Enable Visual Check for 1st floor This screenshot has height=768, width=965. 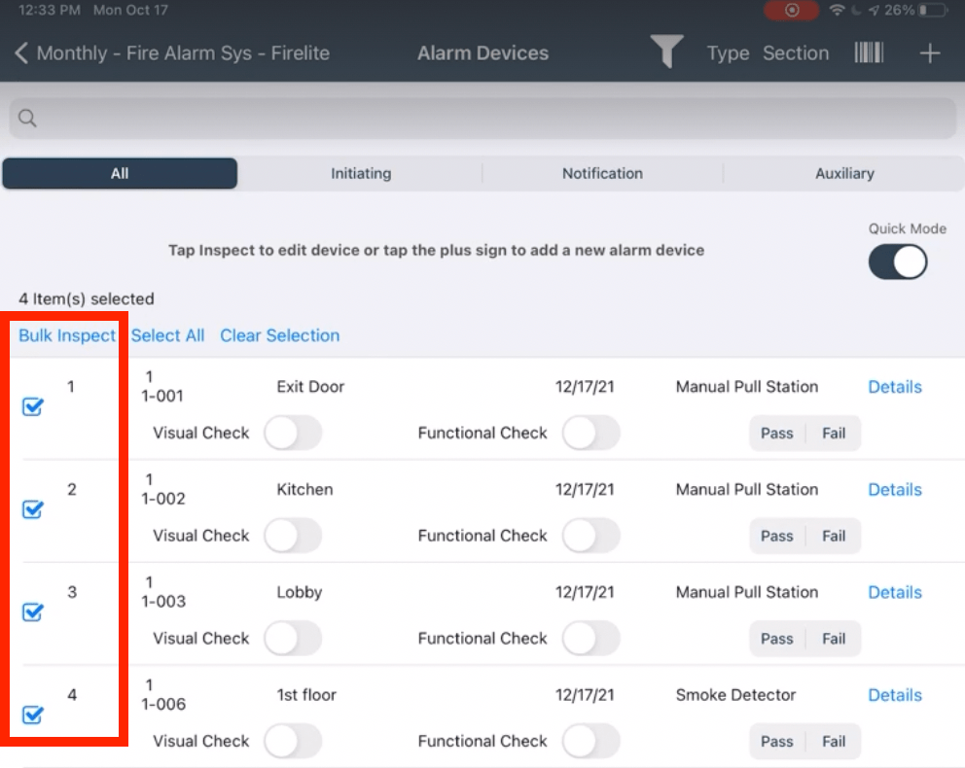point(294,741)
